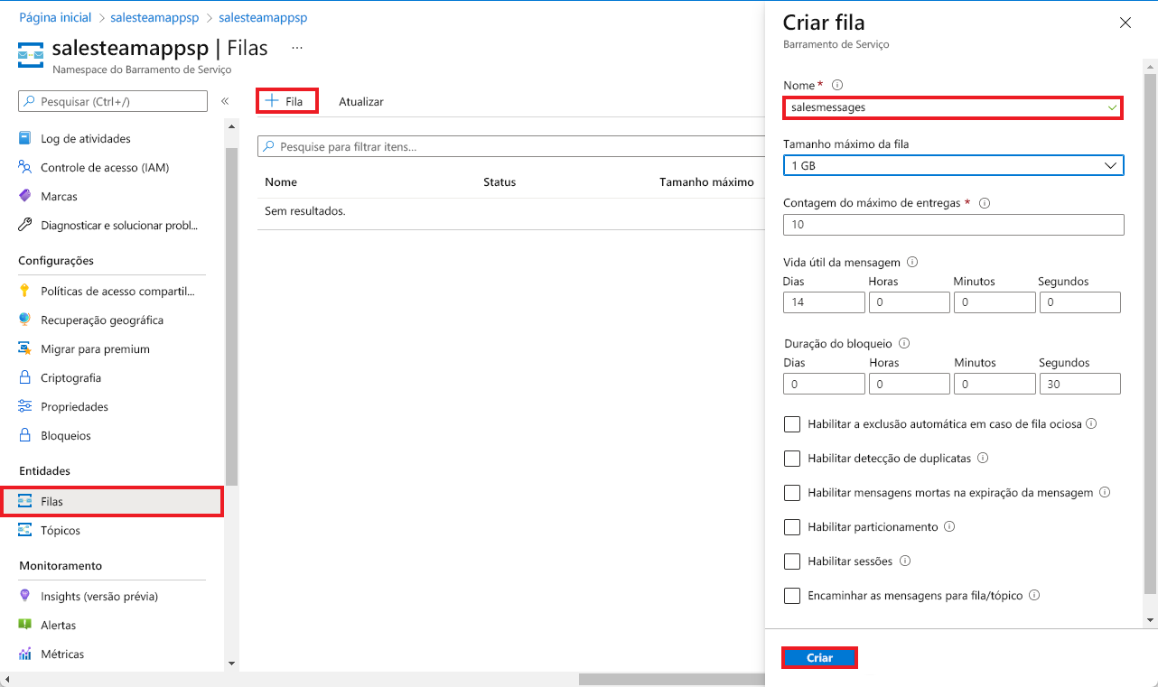This screenshot has height=687, width=1158.
Task: Click Duração do bloqueio Segundos field
Action: pyautogui.click(x=1079, y=384)
